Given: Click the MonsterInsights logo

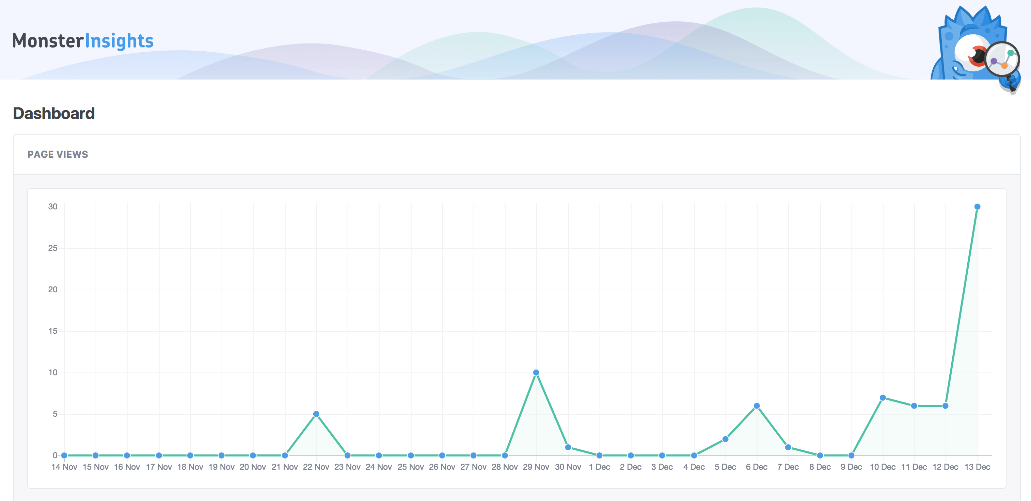Looking at the screenshot, I should [83, 41].
